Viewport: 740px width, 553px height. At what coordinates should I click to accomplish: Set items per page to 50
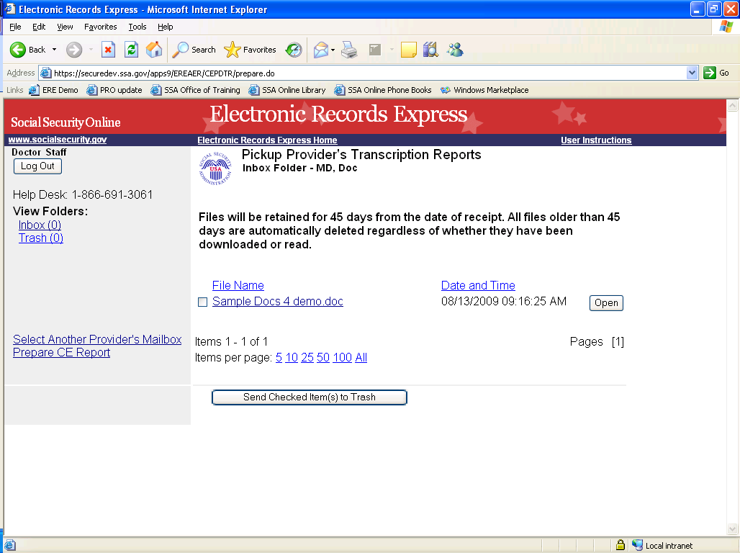point(322,357)
